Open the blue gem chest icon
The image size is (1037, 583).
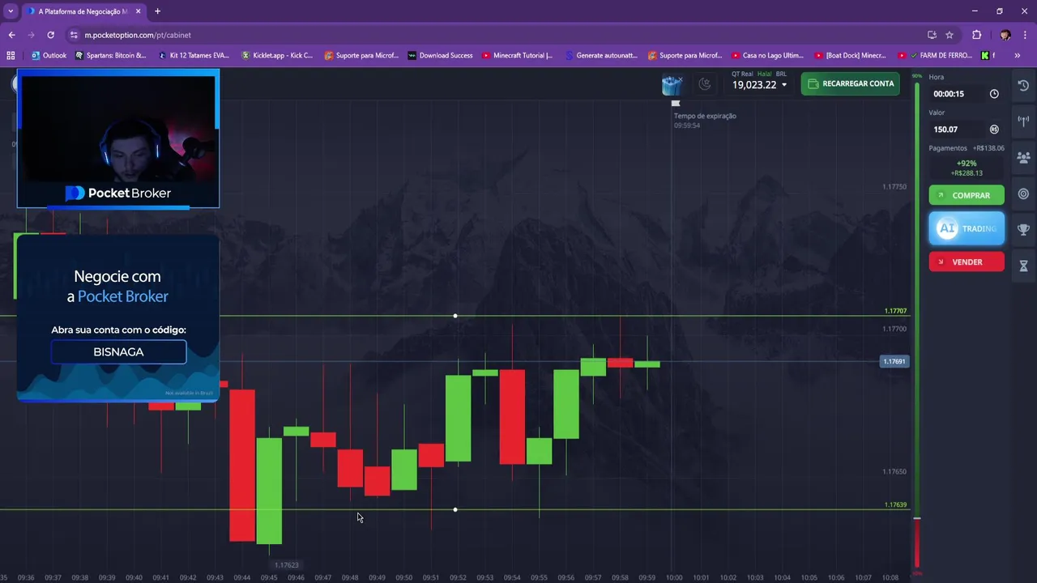point(672,84)
